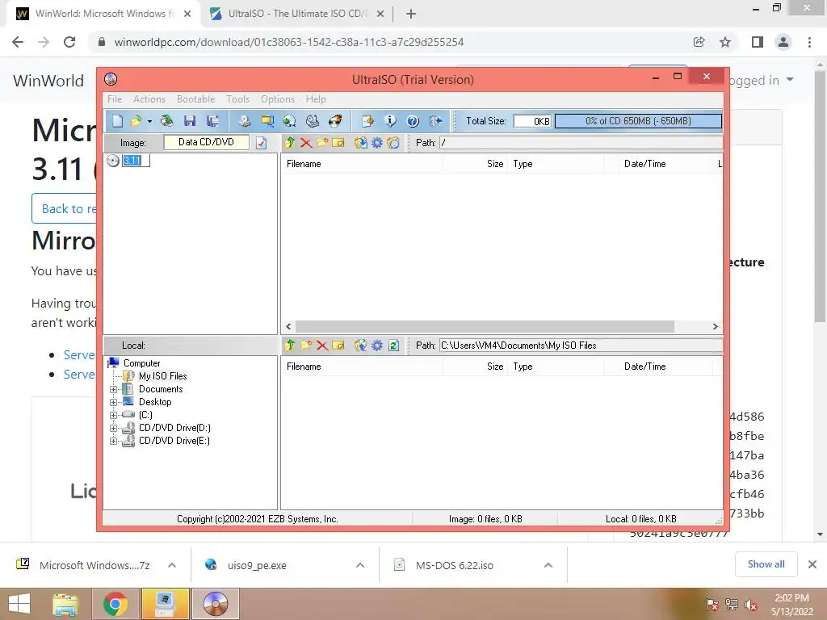The height and width of the screenshot is (620, 827).
Task: Click the Refresh icon in Local pane toolbar
Action: pos(393,346)
